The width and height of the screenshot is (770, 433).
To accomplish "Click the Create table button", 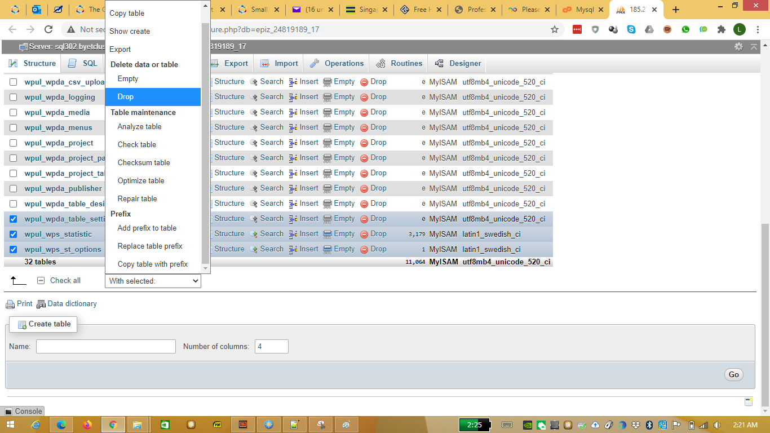I will click(x=44, y=324).
